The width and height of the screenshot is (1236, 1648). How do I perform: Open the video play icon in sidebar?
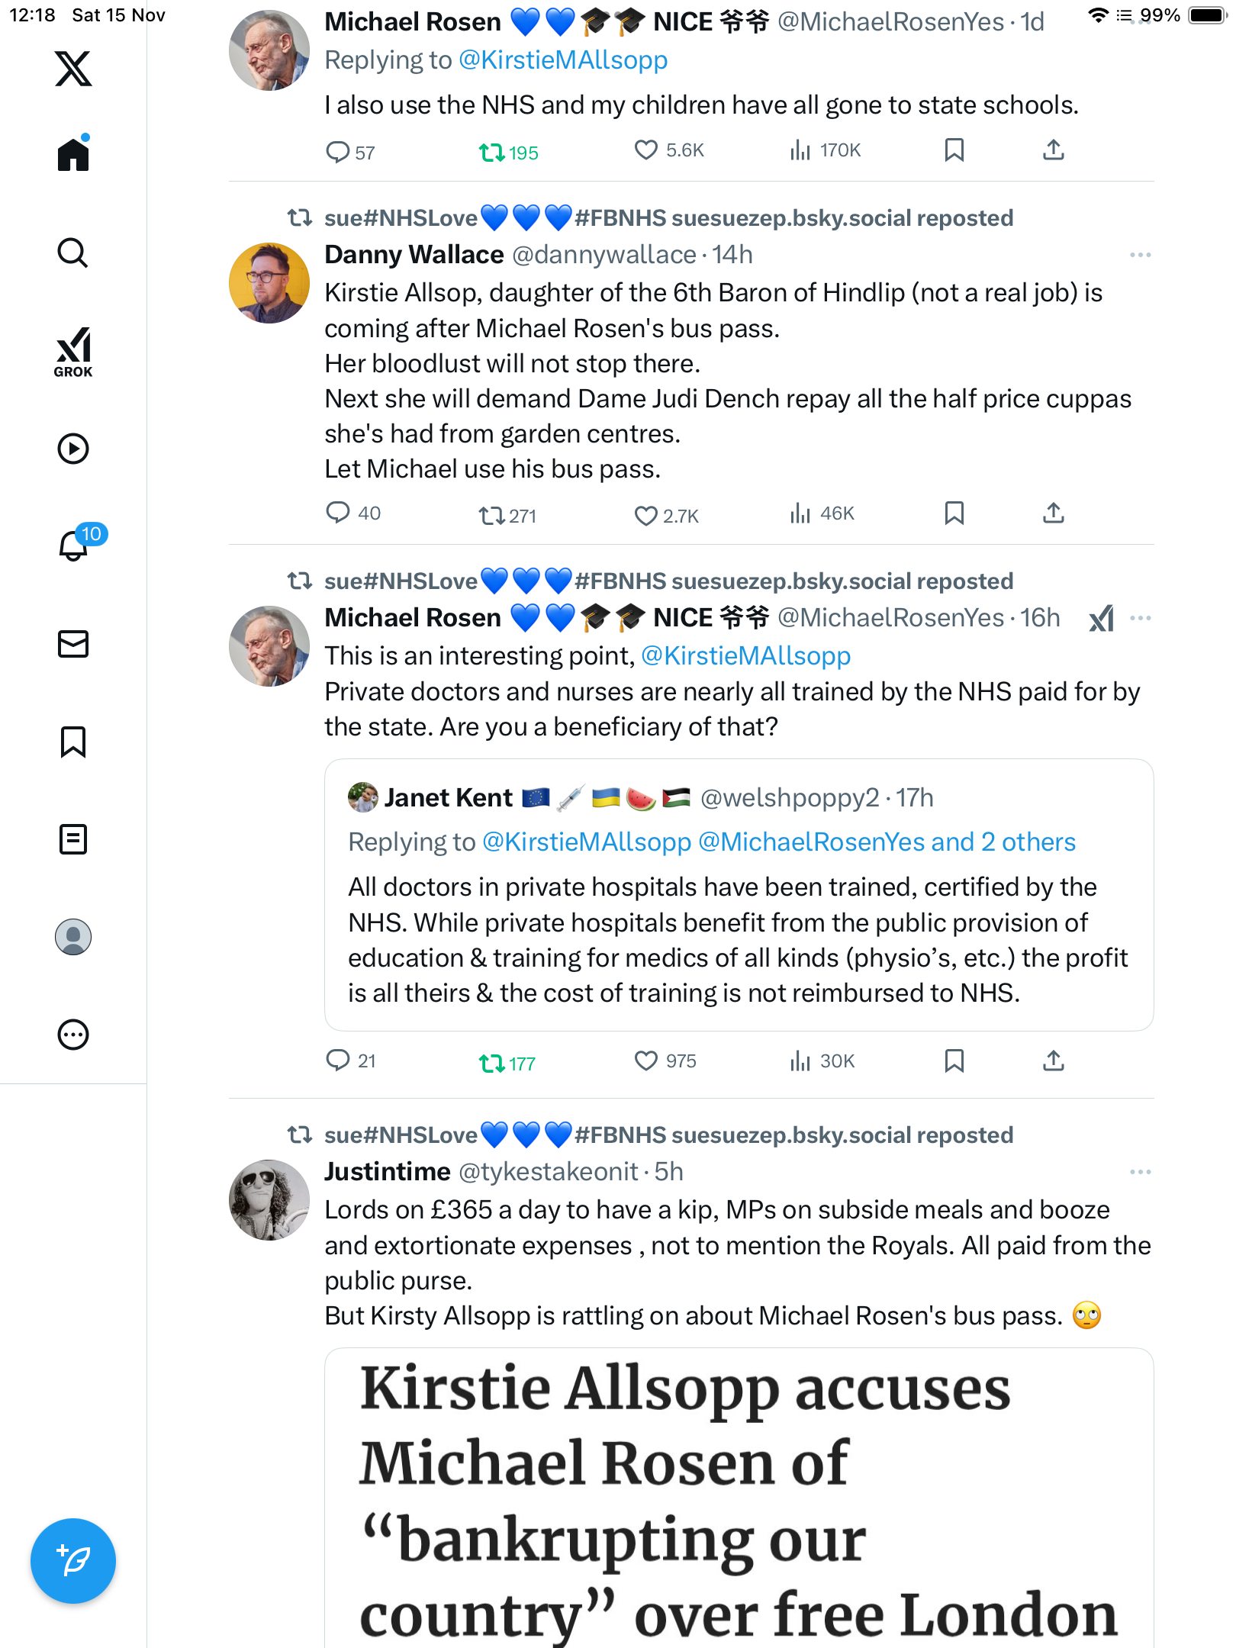pos(73,449)
